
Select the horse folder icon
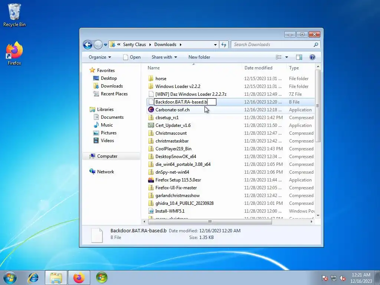click(151, 79)
